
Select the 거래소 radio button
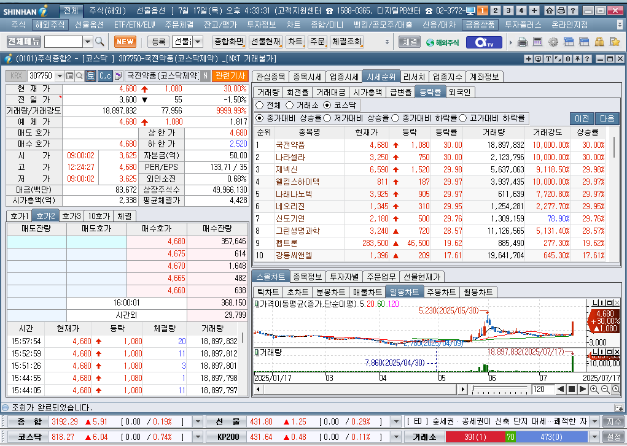pyautogui.click(x=289, y=105)
